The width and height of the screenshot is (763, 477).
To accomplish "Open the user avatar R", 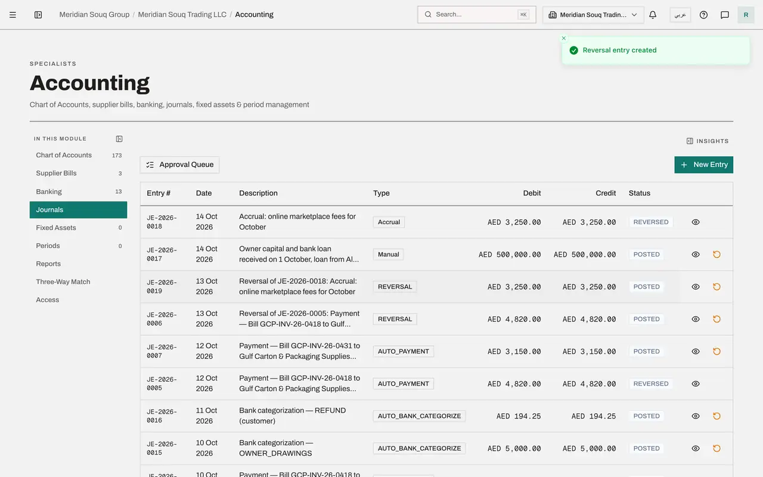I will click(x=746, y=15).
